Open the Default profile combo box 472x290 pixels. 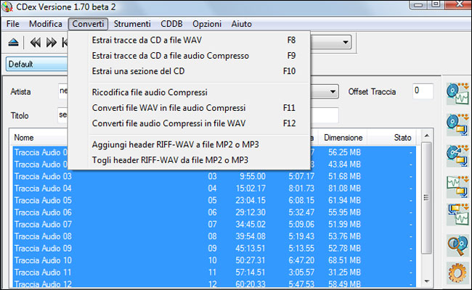pyautogui.click(x=36, y=64)
